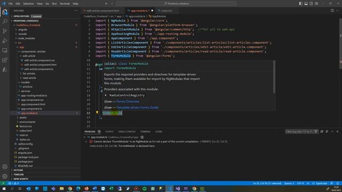Expand the node_modules folder
Image resolution: width=342 pixels, height=192 pixels.
tap(26, 38)
